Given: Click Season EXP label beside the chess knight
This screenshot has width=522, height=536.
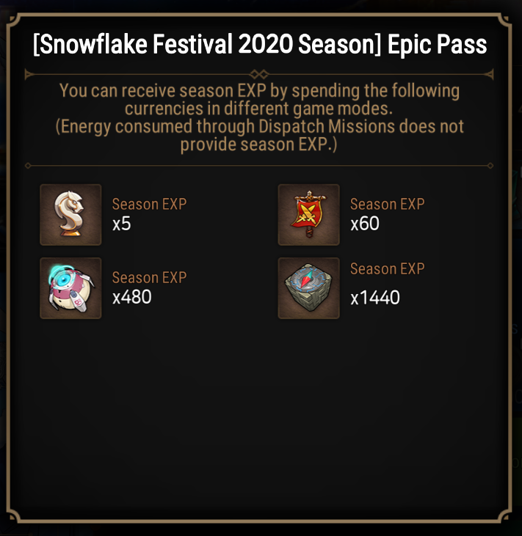Looking at the screenshot, I should pyautogui.click(x=150, y=204).
